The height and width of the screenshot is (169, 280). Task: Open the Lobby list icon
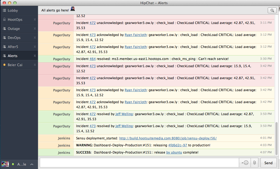click(x=4, y=10)
